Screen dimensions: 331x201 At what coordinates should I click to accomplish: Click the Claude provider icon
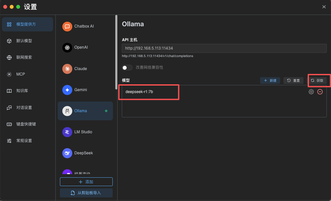pyautogui.click(x=67, y=69)
